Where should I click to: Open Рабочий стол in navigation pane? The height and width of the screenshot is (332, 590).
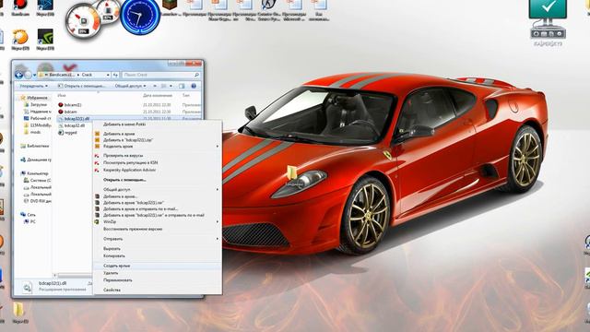click(37, 118)
